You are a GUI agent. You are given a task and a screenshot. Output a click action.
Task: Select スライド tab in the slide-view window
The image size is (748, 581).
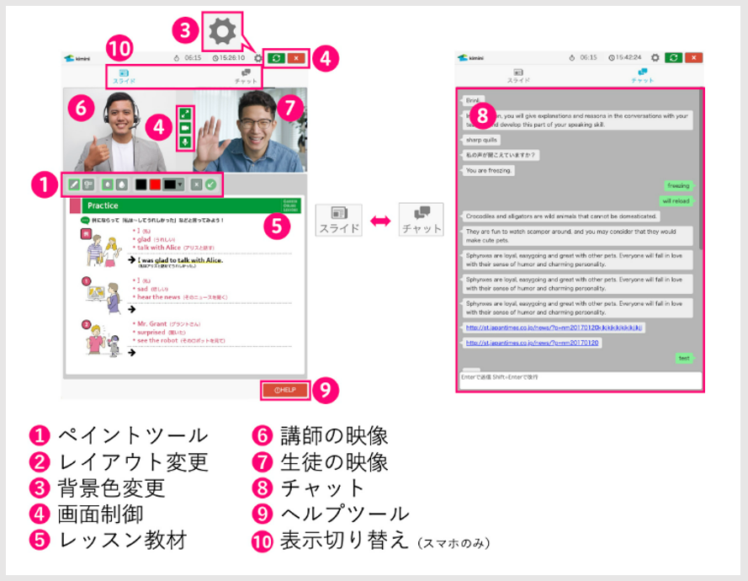(124, 77)
